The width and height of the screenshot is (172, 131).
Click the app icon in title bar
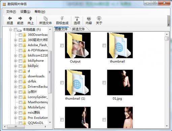4,4
